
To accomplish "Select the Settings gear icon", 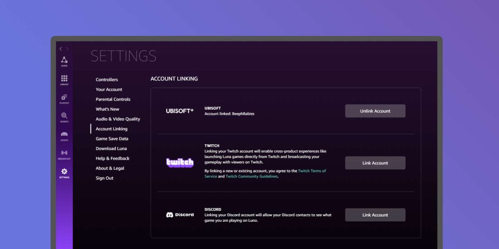I will [64, 172].
